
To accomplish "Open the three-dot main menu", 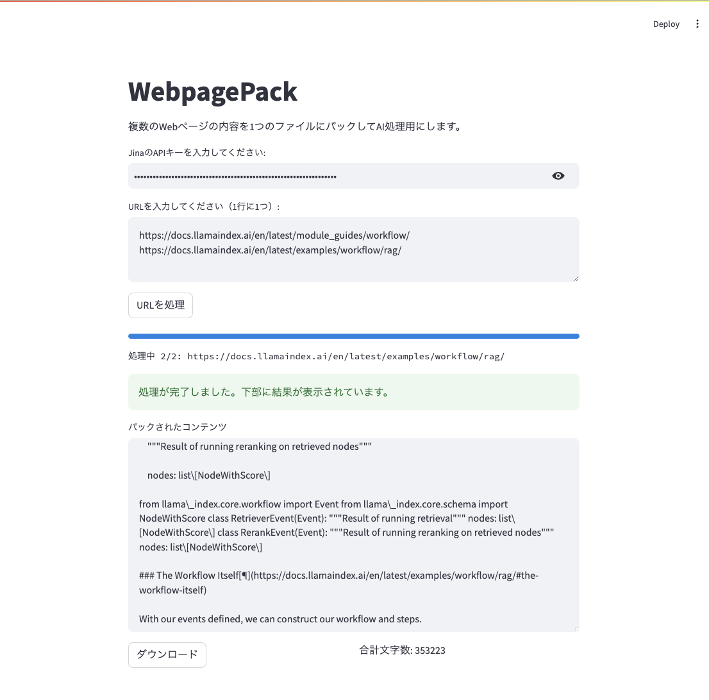I will tap(697, 24).
